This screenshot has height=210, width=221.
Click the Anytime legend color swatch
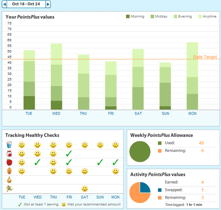[x=200, y=17]
